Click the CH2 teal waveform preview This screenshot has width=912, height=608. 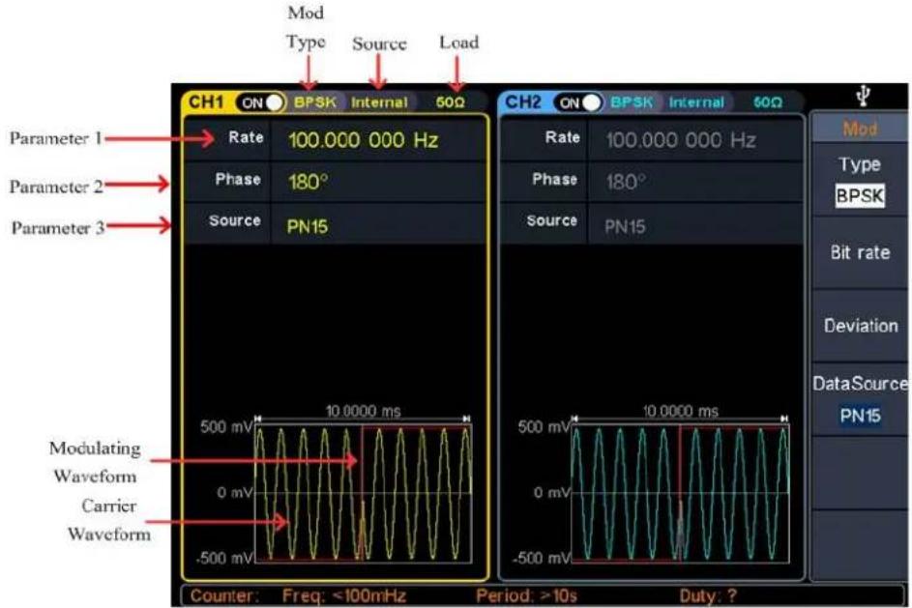[681, 494]
